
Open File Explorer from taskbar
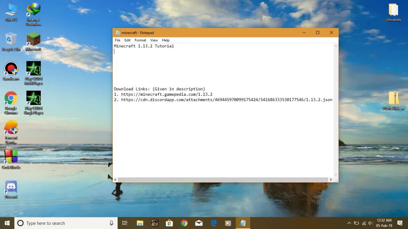[140, 223]
